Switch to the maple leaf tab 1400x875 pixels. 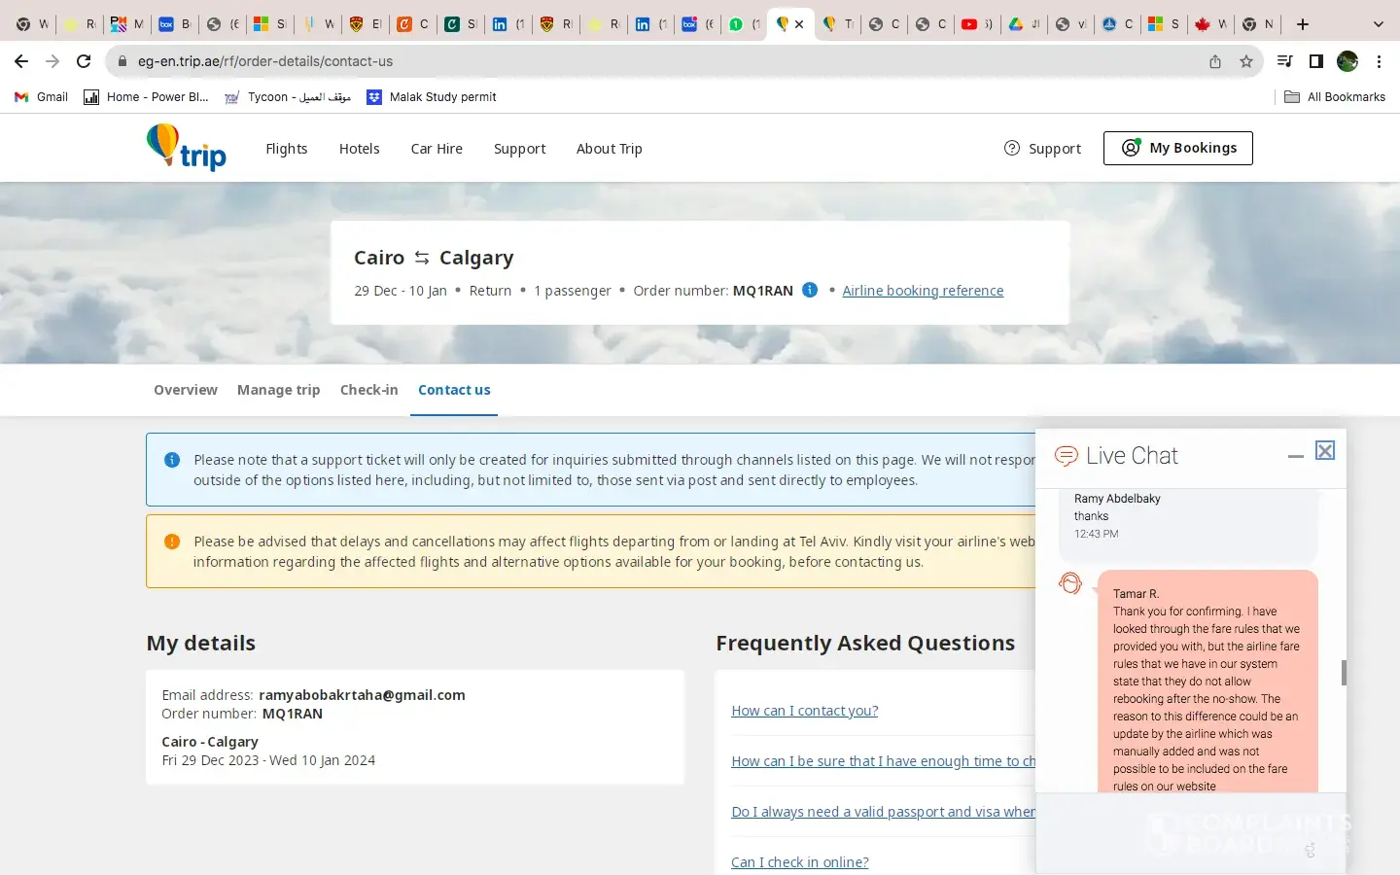(x=1209, y=24)
